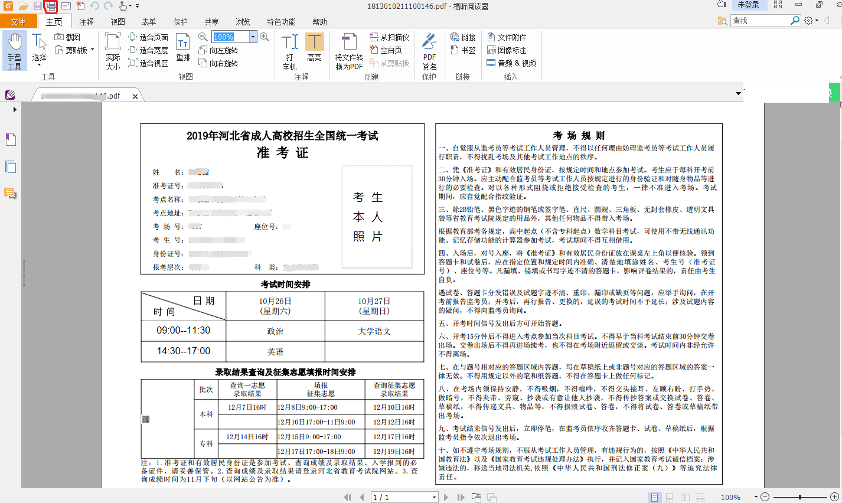
Task: Open the page number dropdown at bottom
Action: tap(434, 497)
